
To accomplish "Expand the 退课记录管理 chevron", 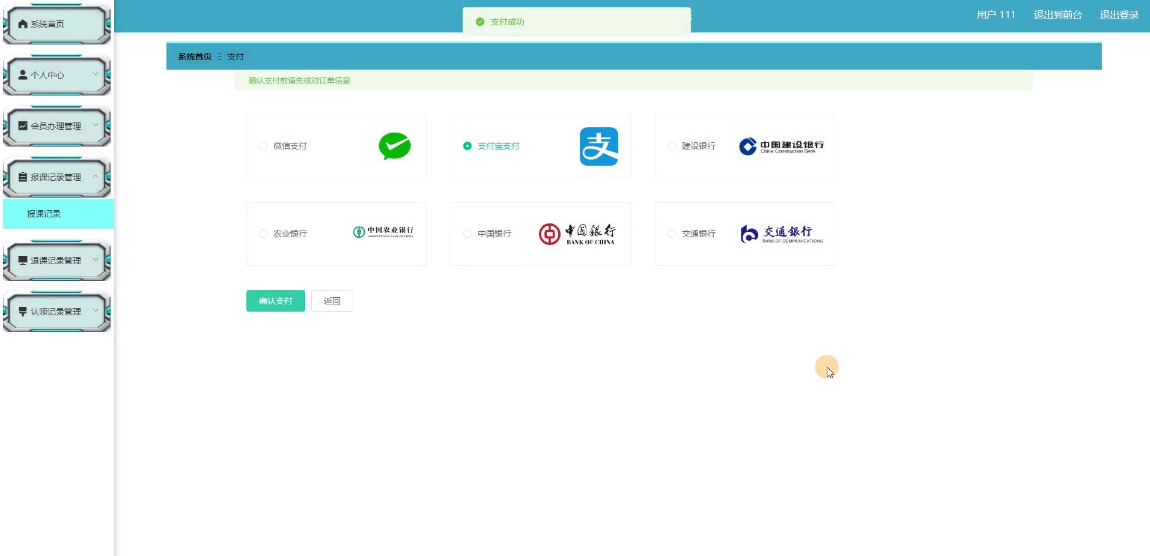I will [95, 260].
